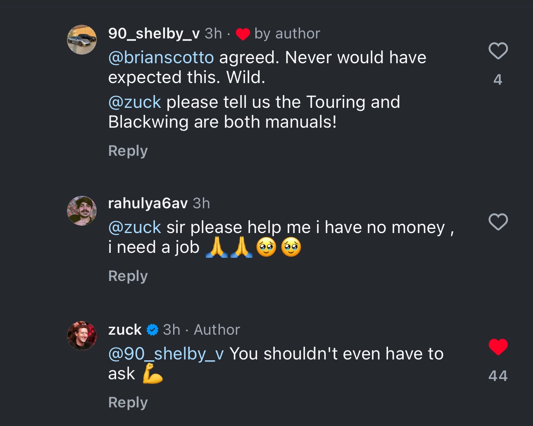Open rahulya6av's profile avatar
Image resolution: width=533 pixels, height=426 pixels.
(x=82, y=211)
